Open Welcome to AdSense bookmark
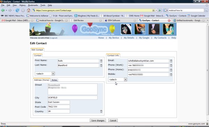Viewport: 209px width, 127px height. coord(38,16)
